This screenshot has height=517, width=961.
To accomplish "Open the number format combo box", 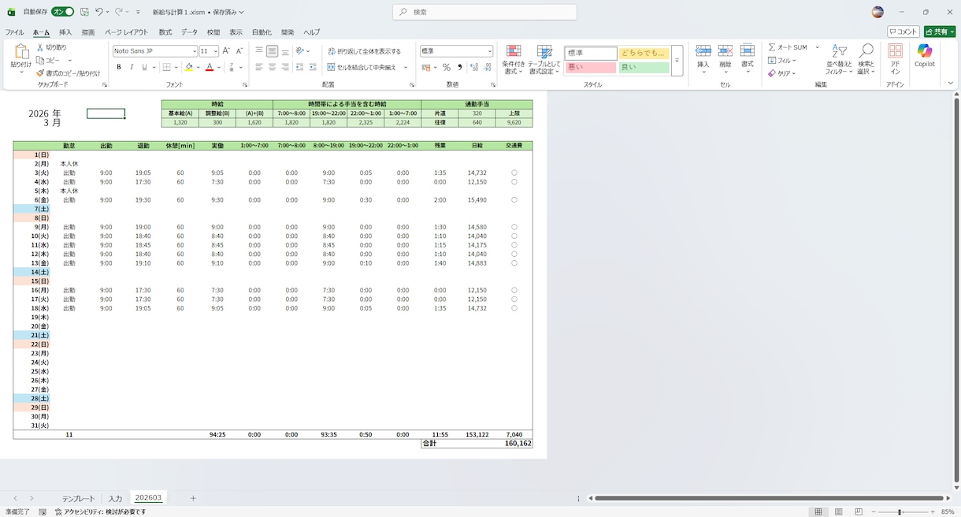I will click(456, 51).
